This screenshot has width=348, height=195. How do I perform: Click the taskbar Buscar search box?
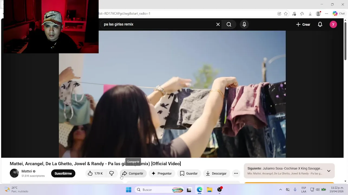point(160,190)
